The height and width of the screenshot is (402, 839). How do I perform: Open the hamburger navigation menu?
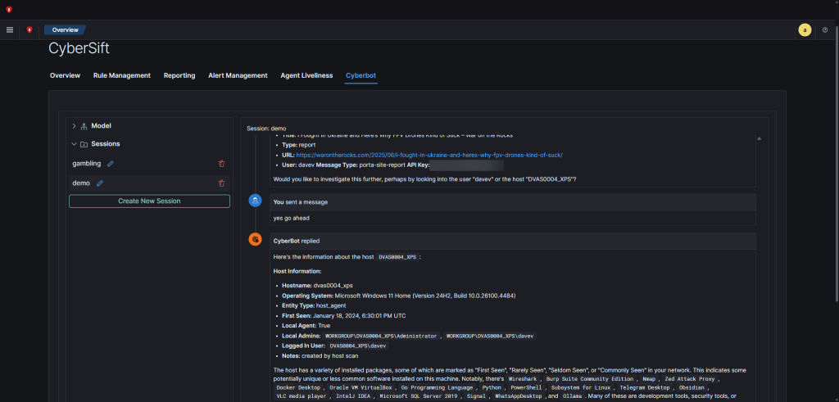pos(10,29)
